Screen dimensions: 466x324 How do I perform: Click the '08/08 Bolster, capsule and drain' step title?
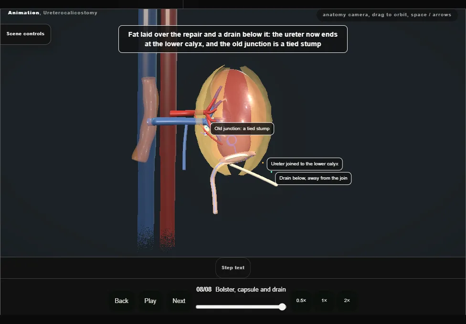pos(241,289)
